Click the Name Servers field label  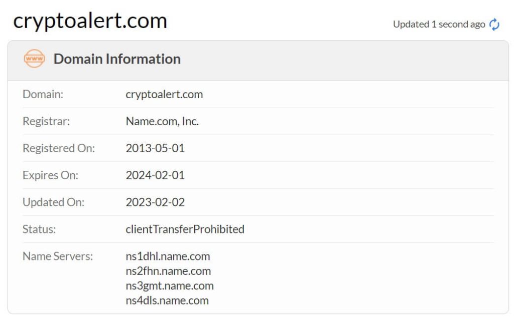tap(58, 256)
